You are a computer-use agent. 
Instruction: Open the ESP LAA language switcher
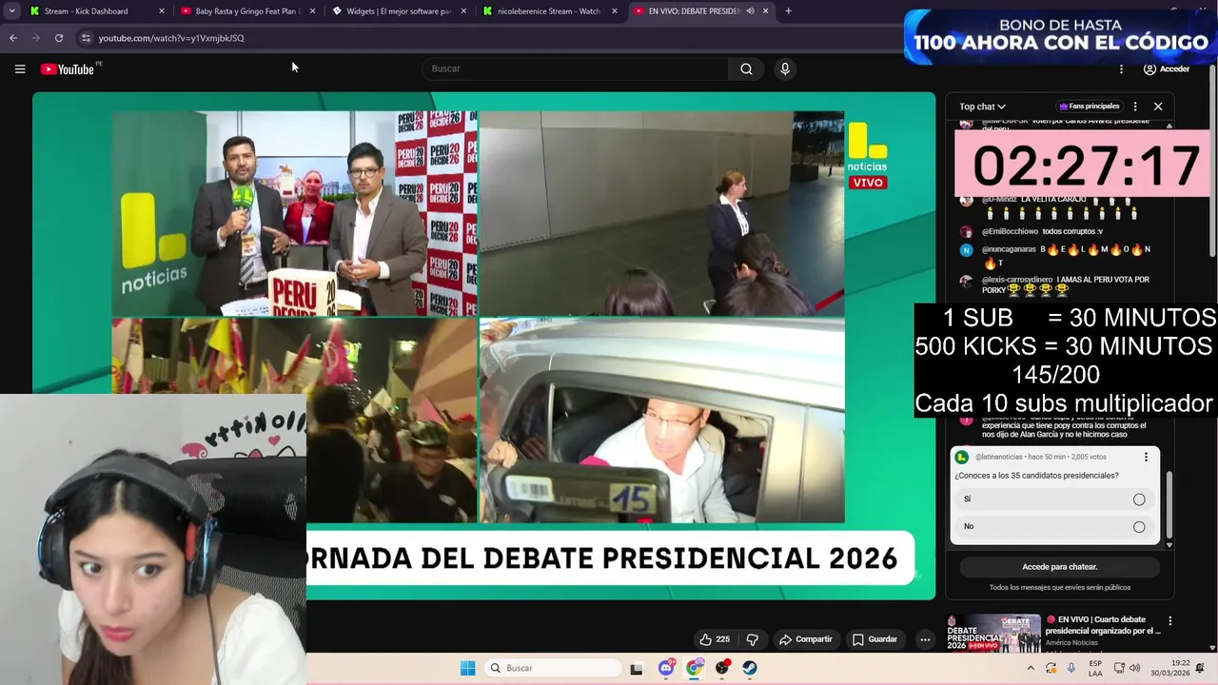coord(1095,668)
